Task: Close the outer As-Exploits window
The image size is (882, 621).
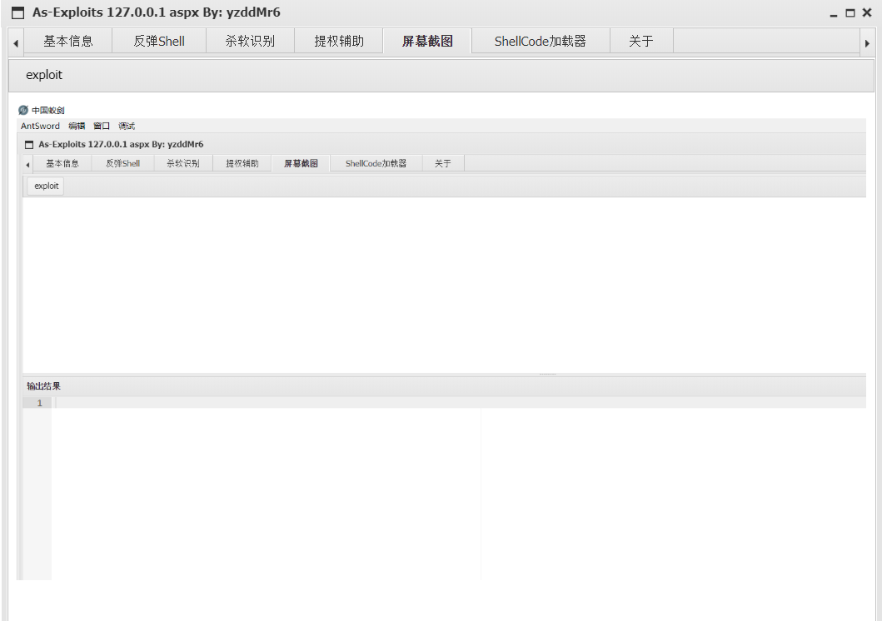Action: tap(867, 12)
